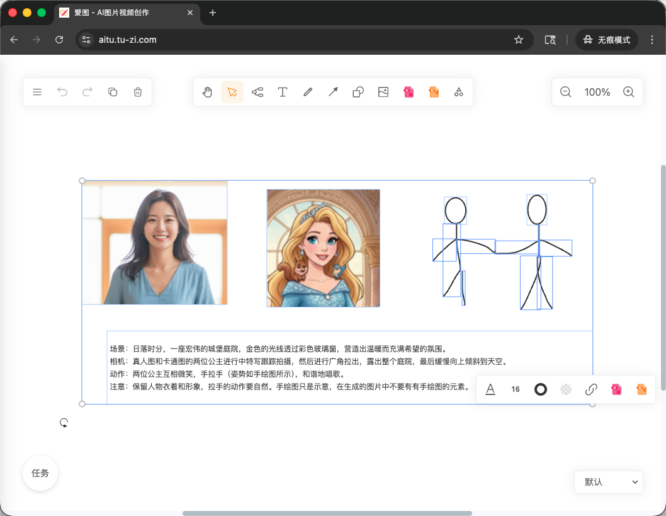
Task: Select the Arrow tool
Action: 333,92
